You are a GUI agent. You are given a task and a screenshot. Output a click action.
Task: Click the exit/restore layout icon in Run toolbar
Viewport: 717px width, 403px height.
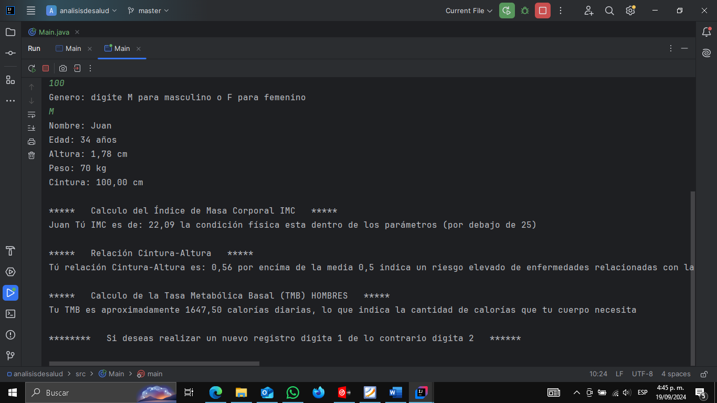(77, 68)
